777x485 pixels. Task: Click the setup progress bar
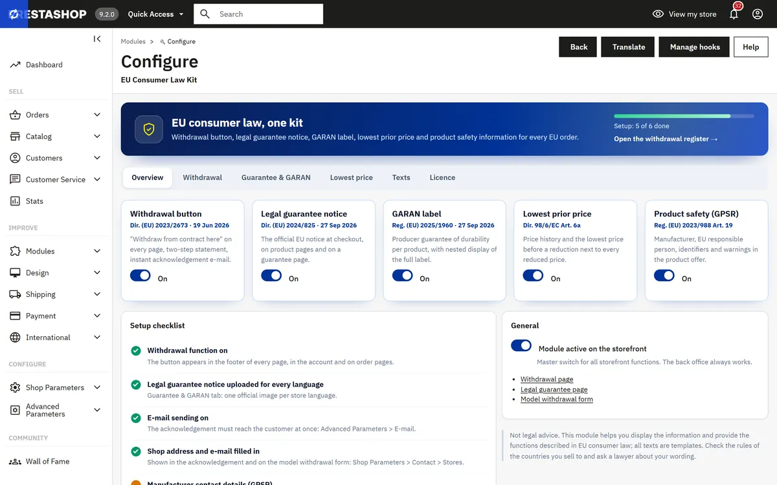point(684,116)
